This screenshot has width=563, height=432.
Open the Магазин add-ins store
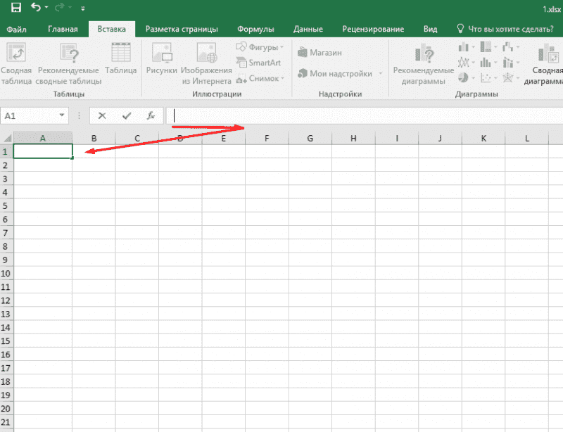click(320, 53)
